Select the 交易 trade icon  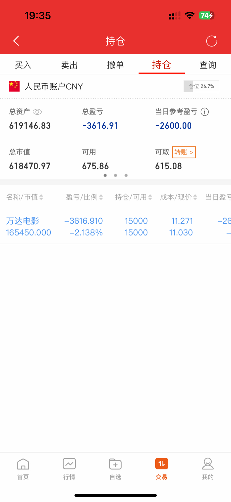pos(162,468)
